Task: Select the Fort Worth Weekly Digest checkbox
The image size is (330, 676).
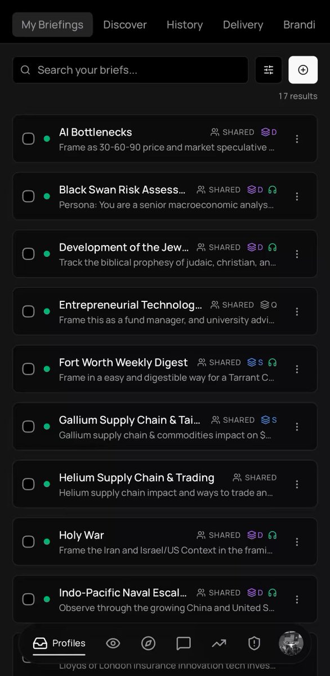Action: tap(28, 369)
